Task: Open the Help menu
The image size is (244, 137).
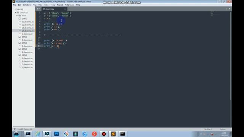Action: tap(78, 5)
